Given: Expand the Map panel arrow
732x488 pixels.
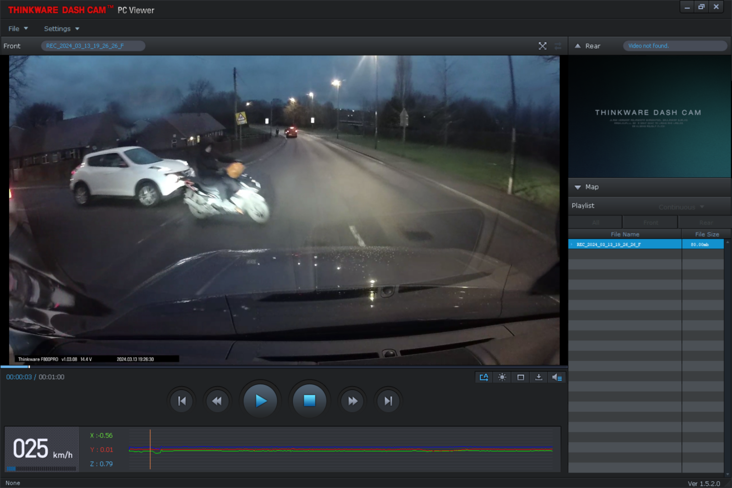Looking at the screenshot, I should (578, 187).
